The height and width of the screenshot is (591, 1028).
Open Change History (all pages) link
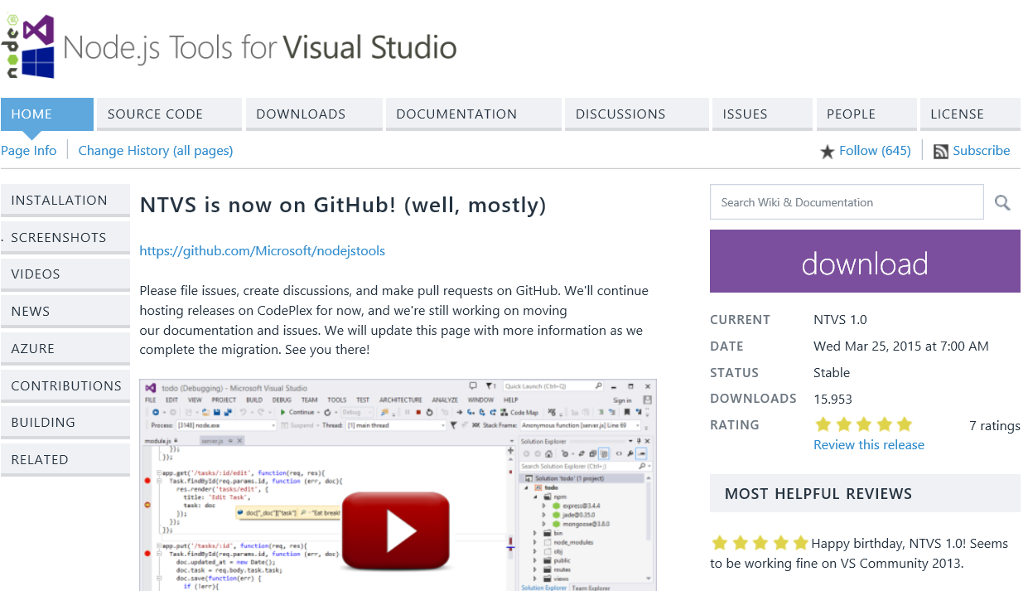[x=156, y=151]
